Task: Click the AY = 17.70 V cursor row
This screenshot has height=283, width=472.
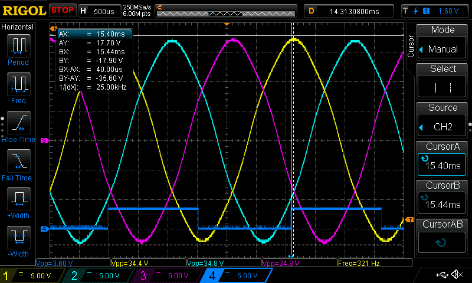Action: [x=94, y=43]
